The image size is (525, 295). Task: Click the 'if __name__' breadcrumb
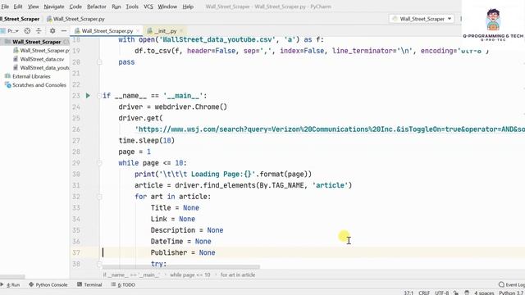(x=131, y=275)
